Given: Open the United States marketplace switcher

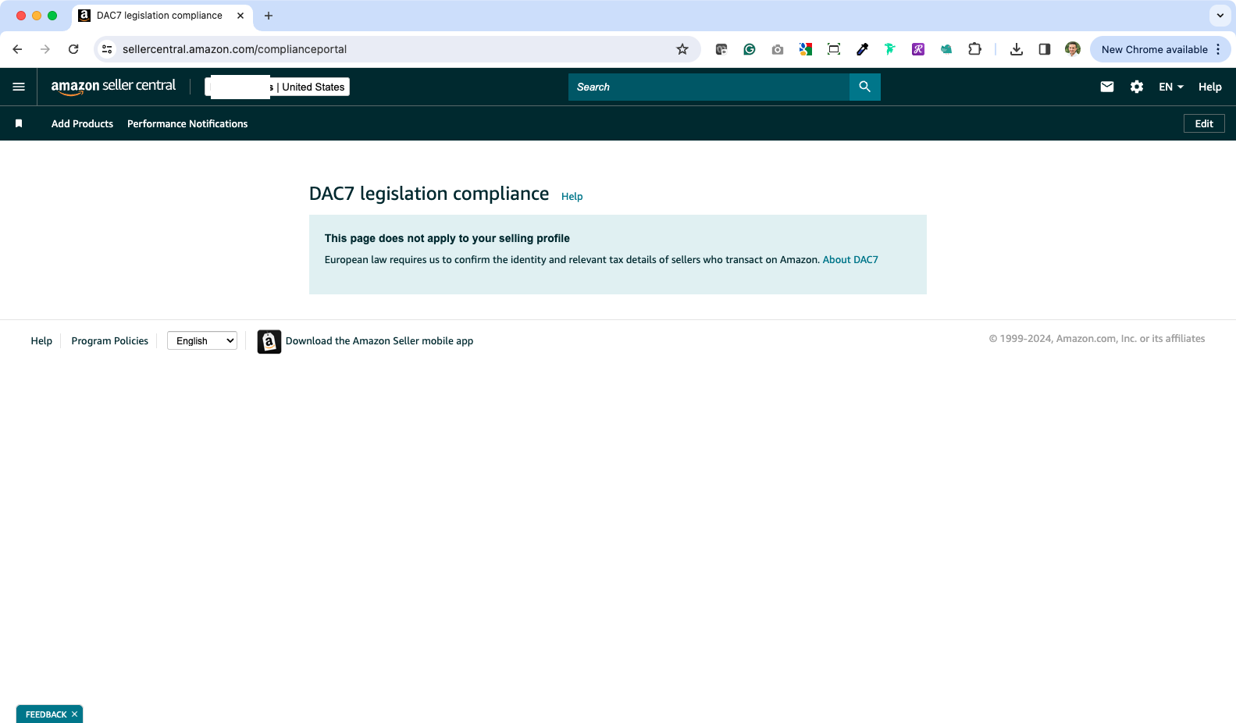Looking at the screenshot, I should tap(277, 87).
